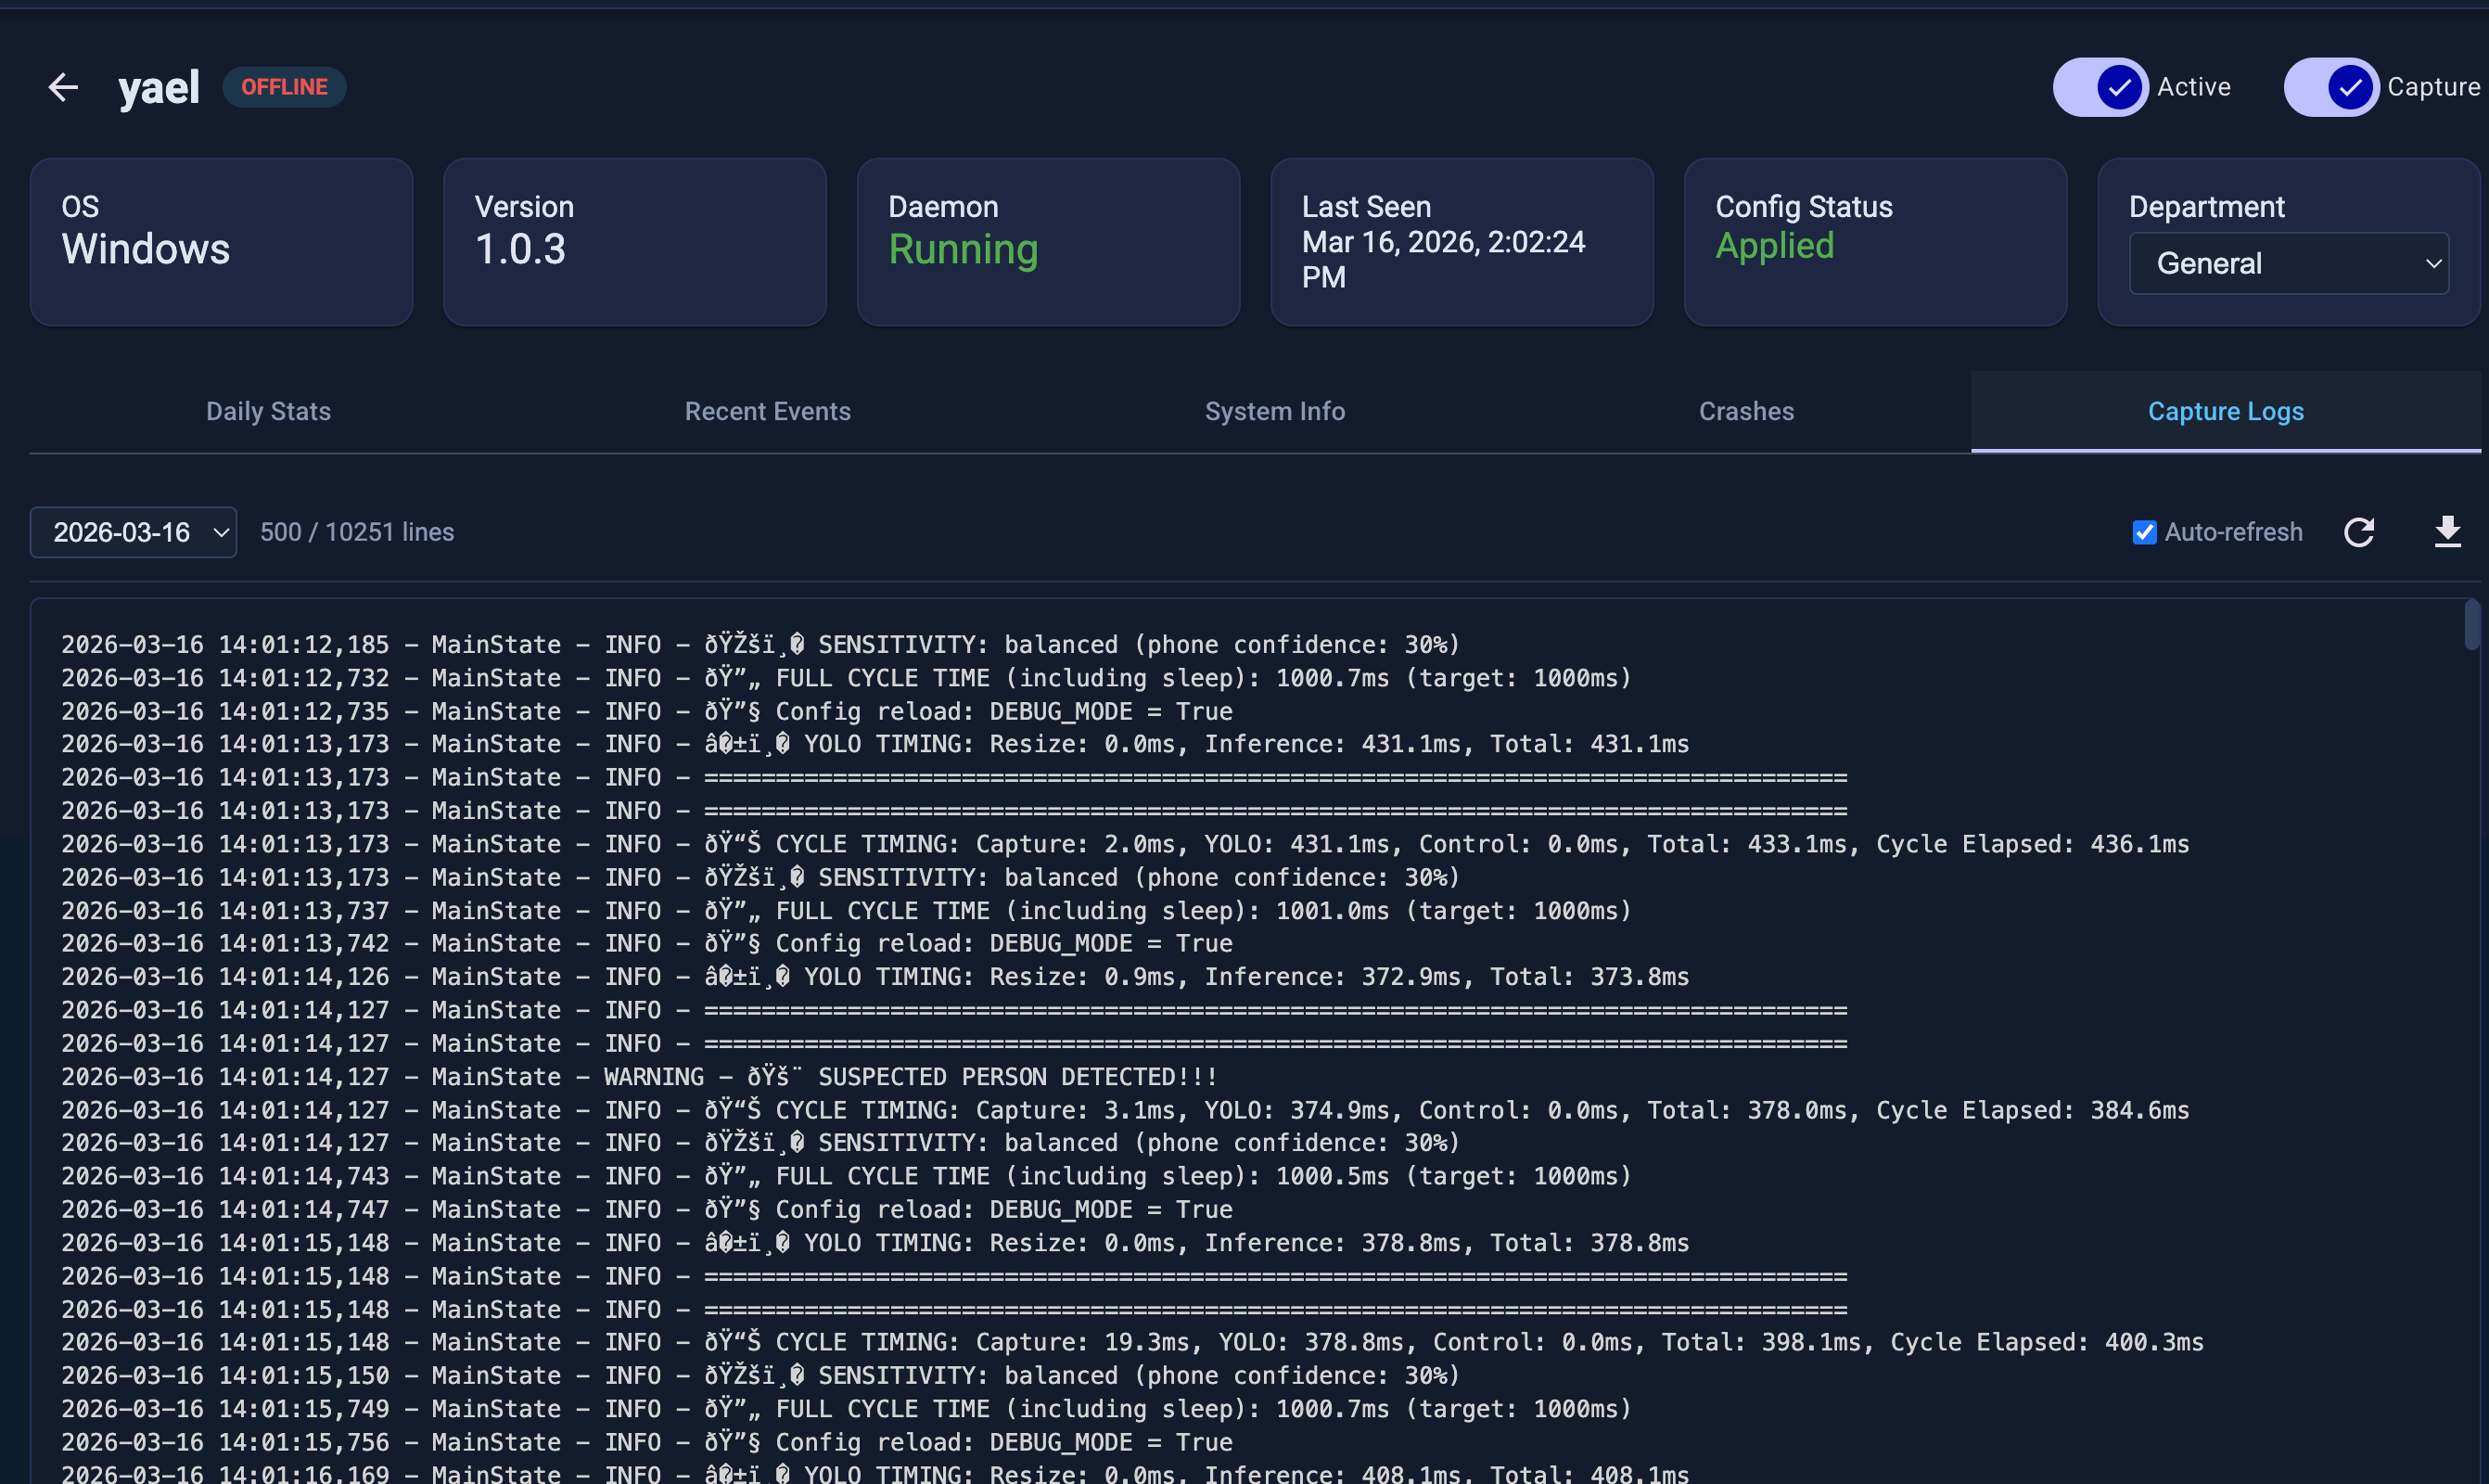Click CYCLE TIMING line with Capture 19.3ms
Viewport: 2489px width, 1484px height.
(x=1132, y=1342)
